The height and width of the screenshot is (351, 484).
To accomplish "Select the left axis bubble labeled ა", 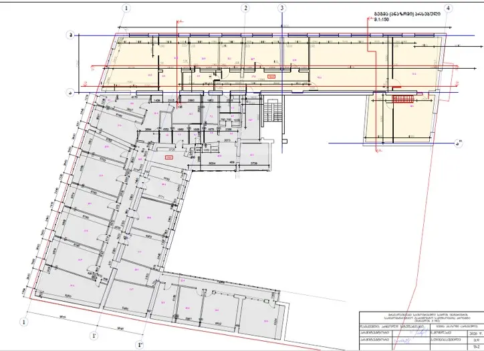I will (71, 92).
